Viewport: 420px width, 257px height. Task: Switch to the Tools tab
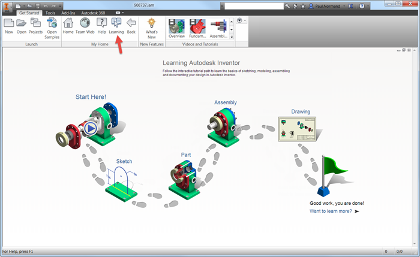pos(50,13)
